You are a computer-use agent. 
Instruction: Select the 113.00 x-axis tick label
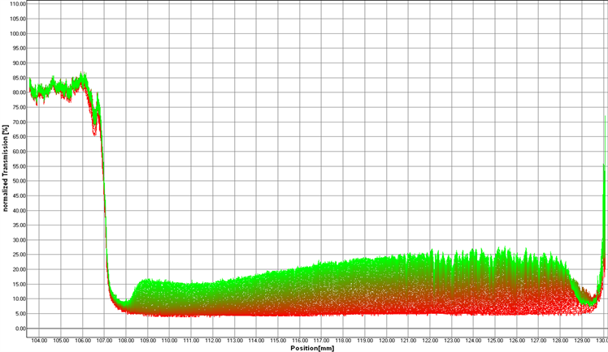point(234,340)
